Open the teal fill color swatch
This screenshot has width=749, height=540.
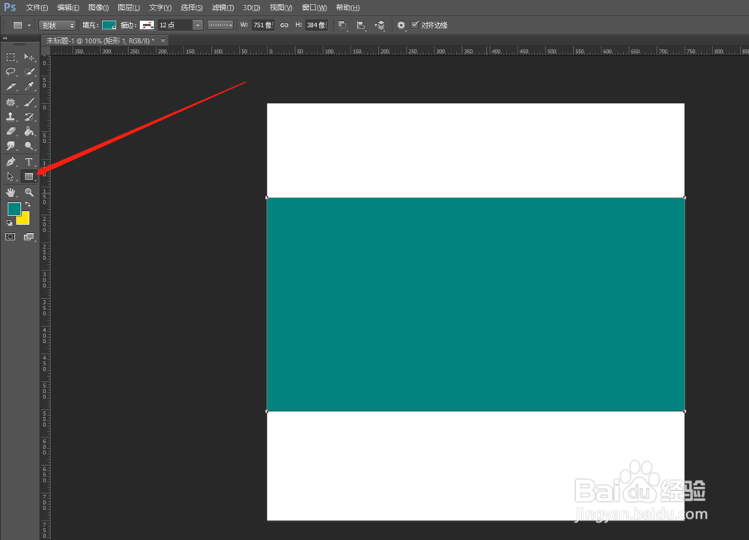[x=109, y=25]
